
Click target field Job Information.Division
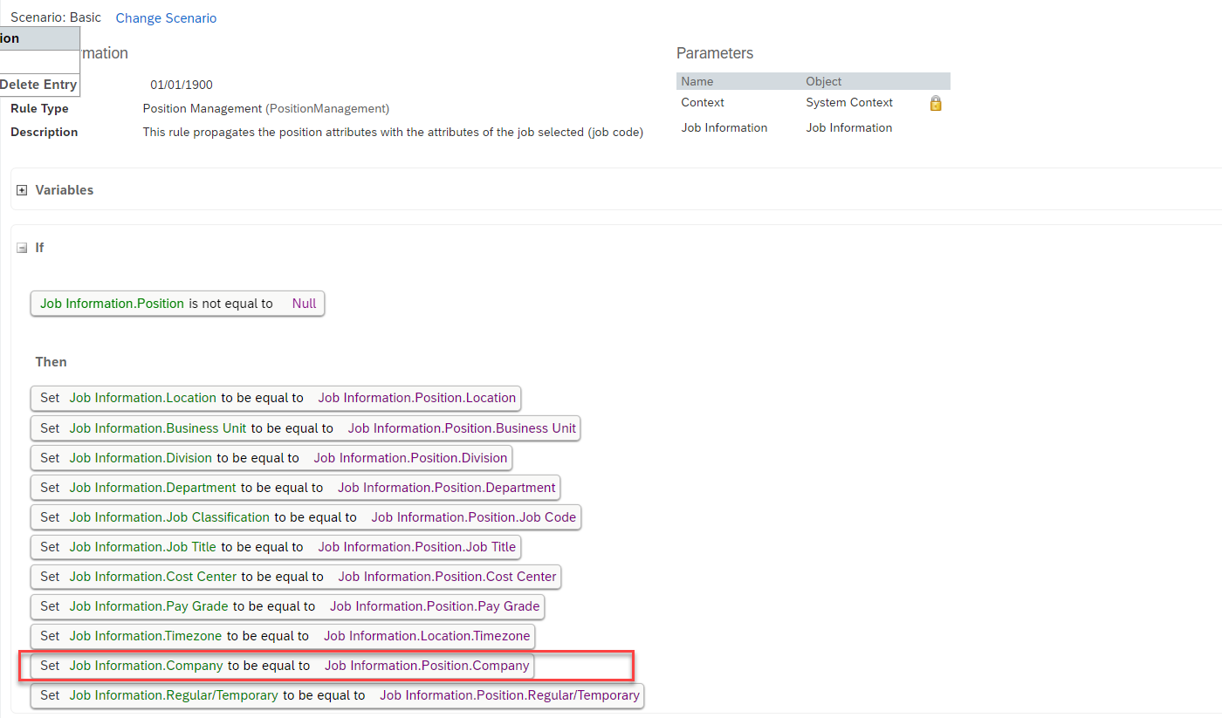(141, 458)
